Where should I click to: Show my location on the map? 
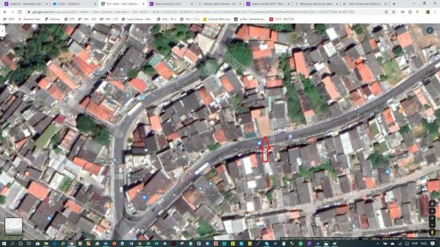coord(432,204)
